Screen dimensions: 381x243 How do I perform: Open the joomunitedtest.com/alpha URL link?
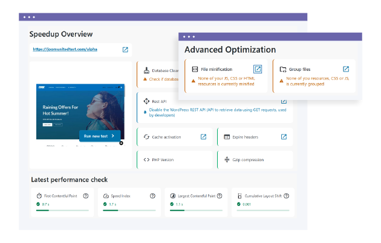point(65,49)
